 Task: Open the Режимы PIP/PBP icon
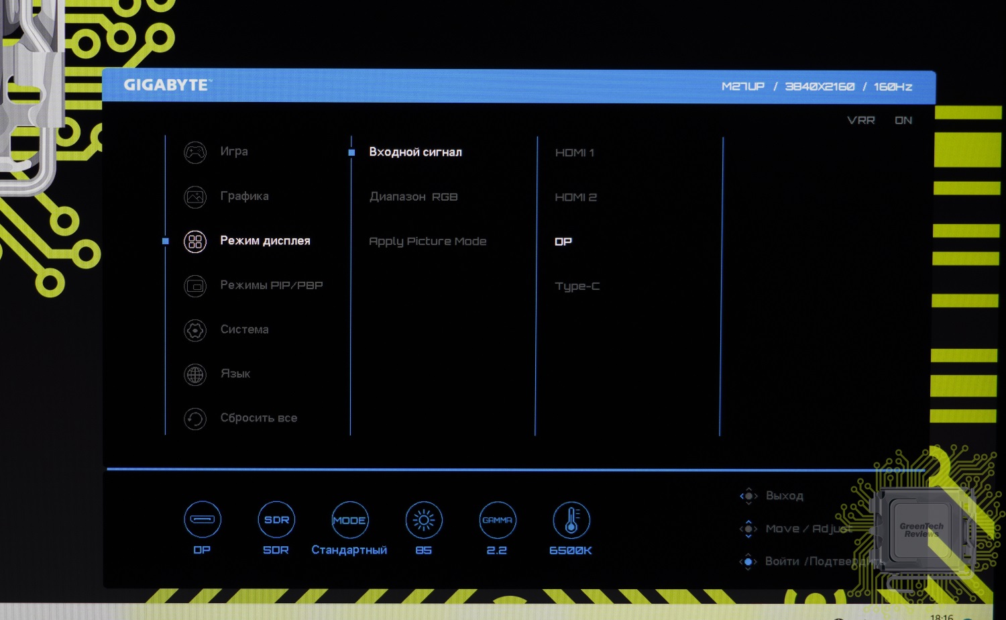tap(195, 286)
